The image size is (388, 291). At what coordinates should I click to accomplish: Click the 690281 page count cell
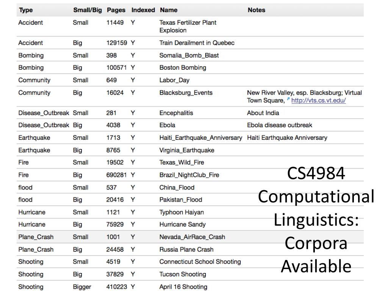[116, 175]
